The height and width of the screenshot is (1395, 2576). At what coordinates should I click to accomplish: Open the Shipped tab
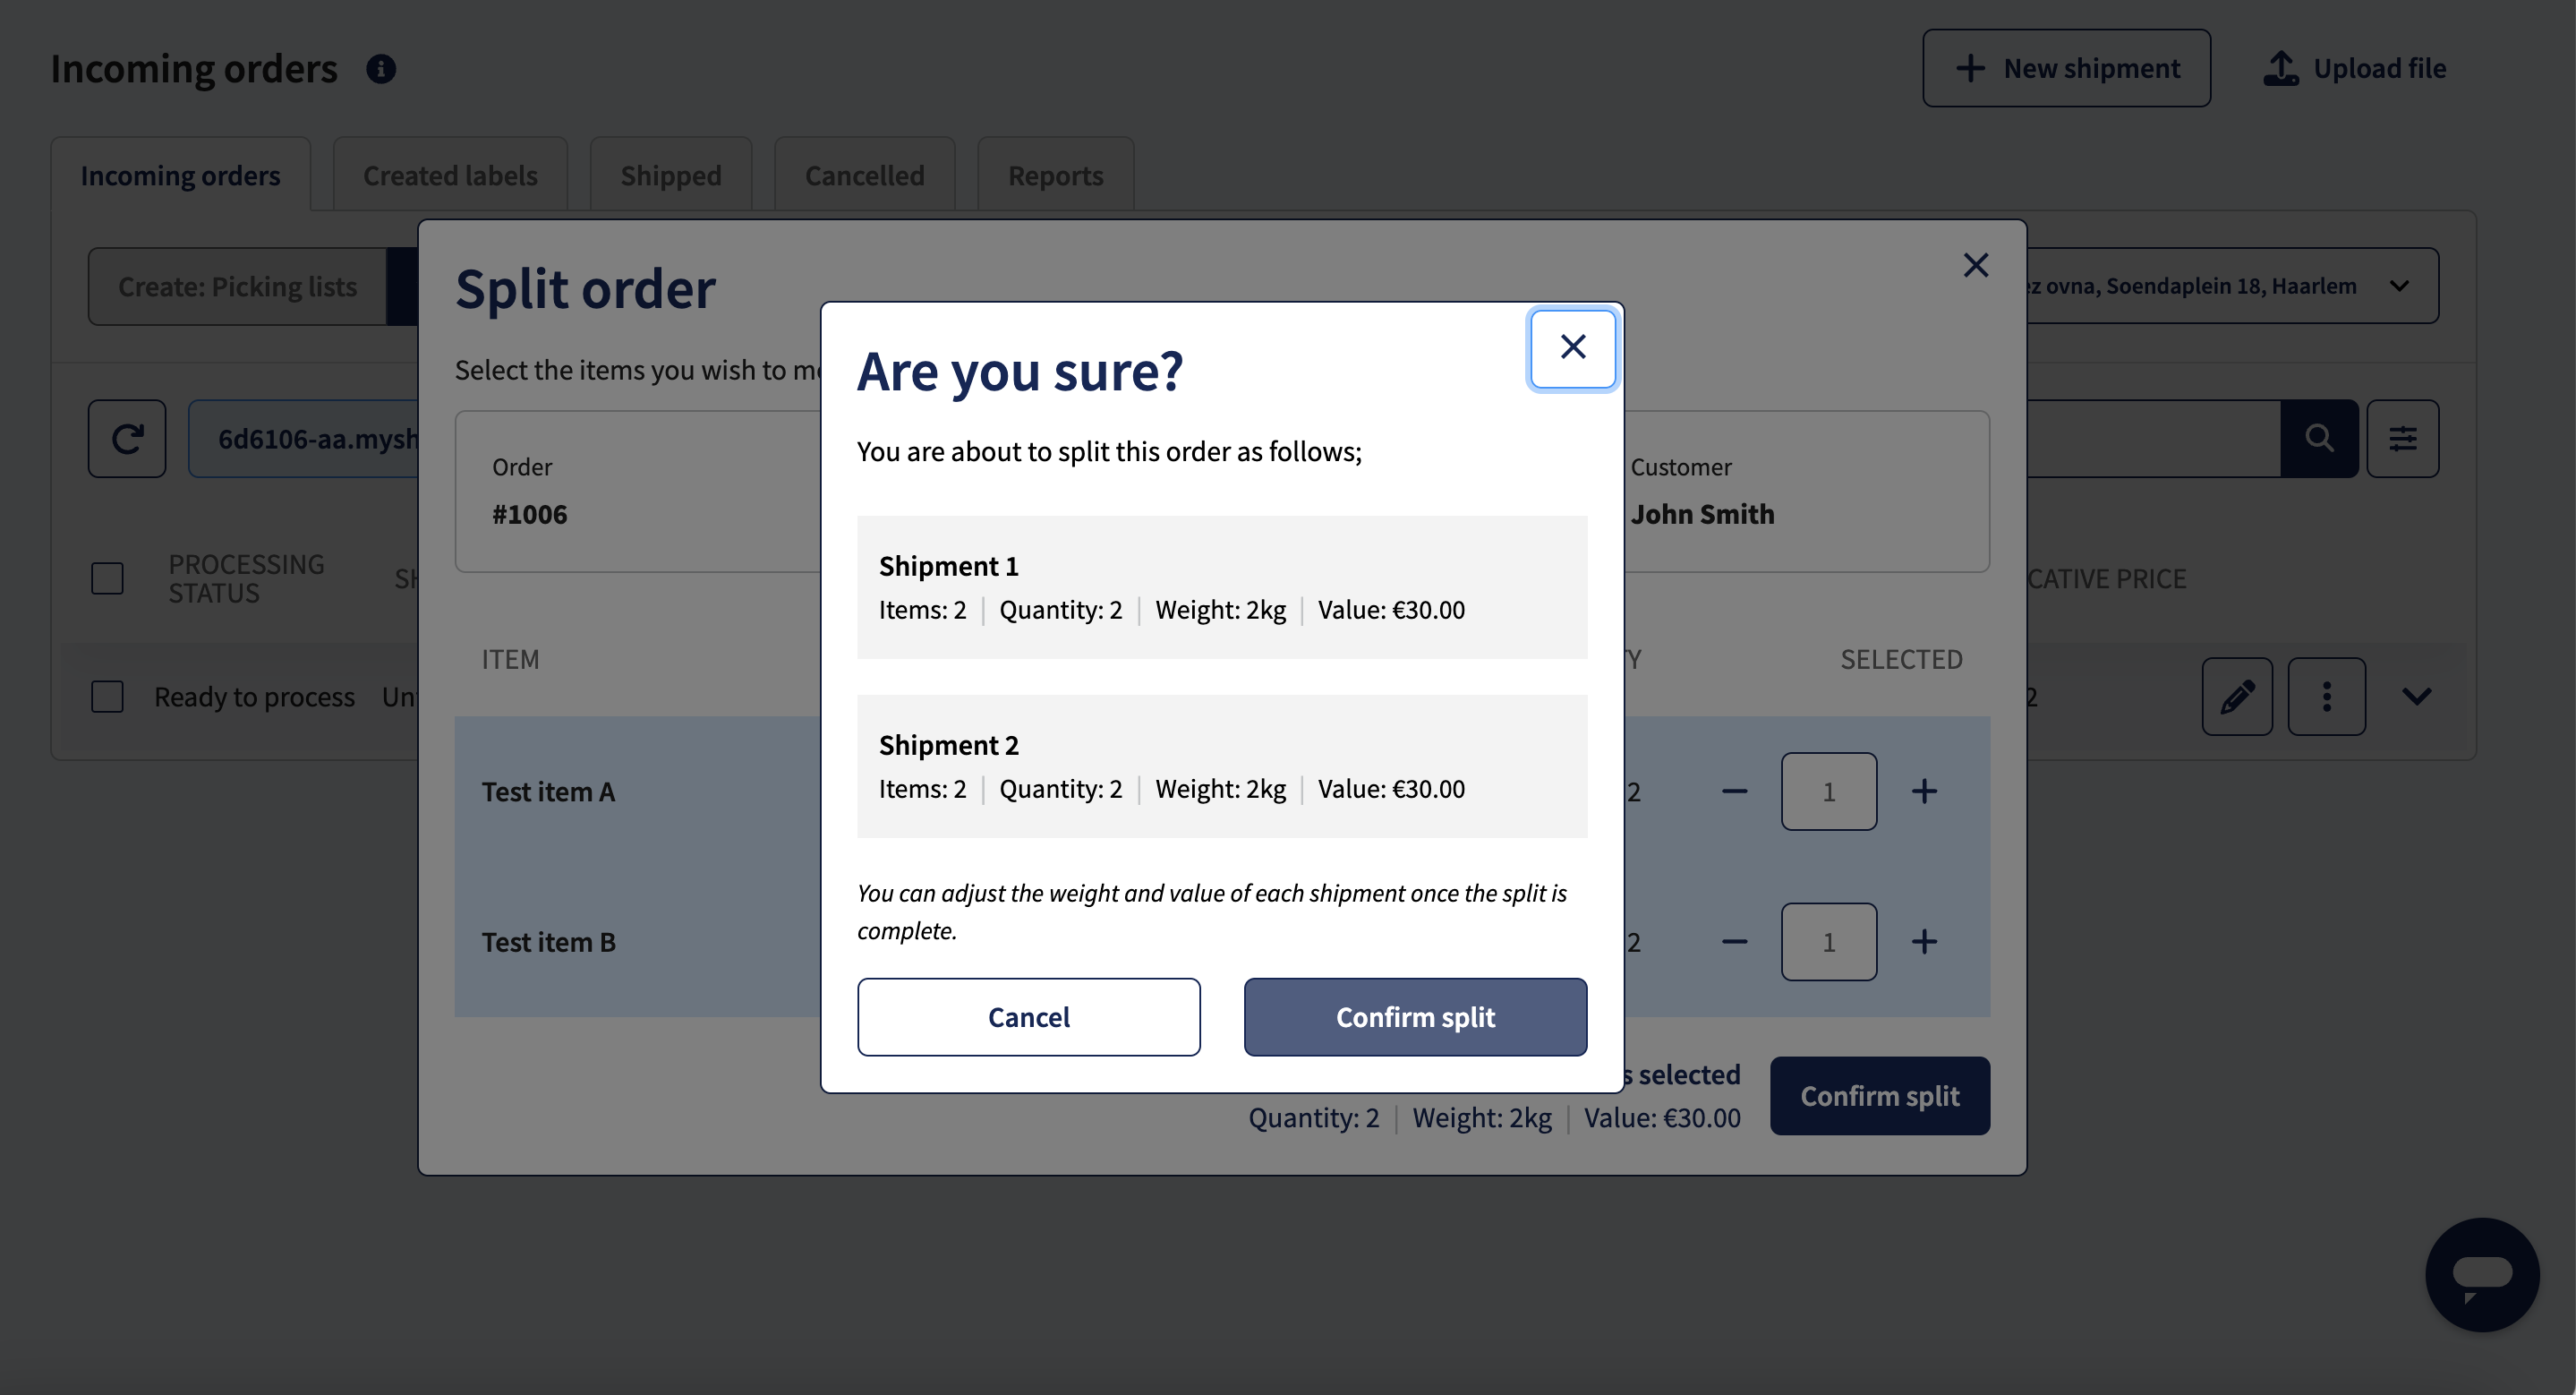(x=670, y=175)
